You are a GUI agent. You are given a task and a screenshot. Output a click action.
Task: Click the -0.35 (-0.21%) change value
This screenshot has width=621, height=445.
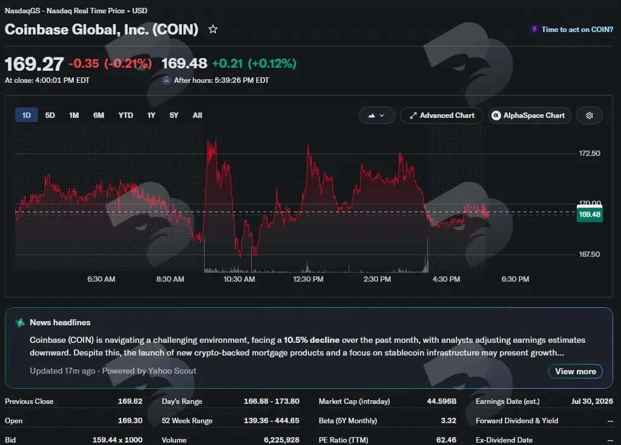point(110,63)
